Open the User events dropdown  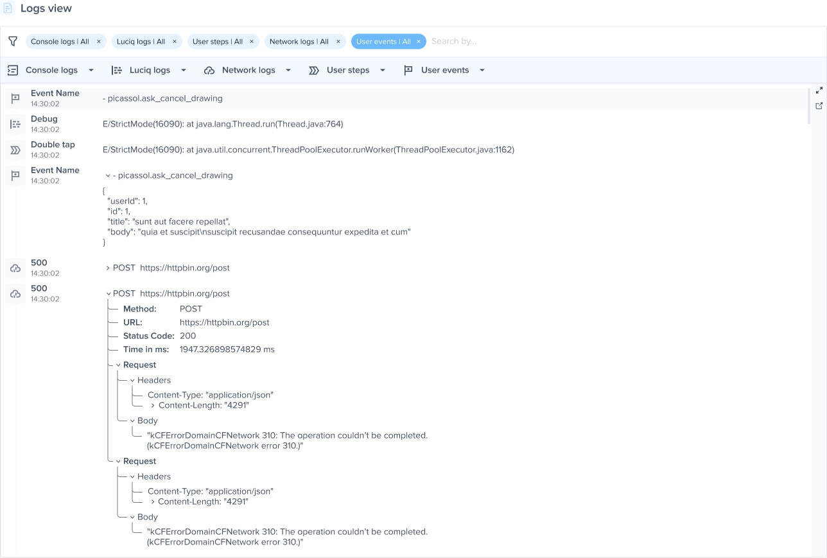(482, 70)
